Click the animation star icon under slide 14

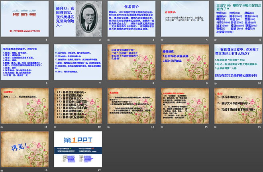coord(162,127)
